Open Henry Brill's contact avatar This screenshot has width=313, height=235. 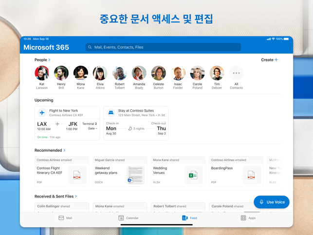pyautogui.click(x=61, y=73)
